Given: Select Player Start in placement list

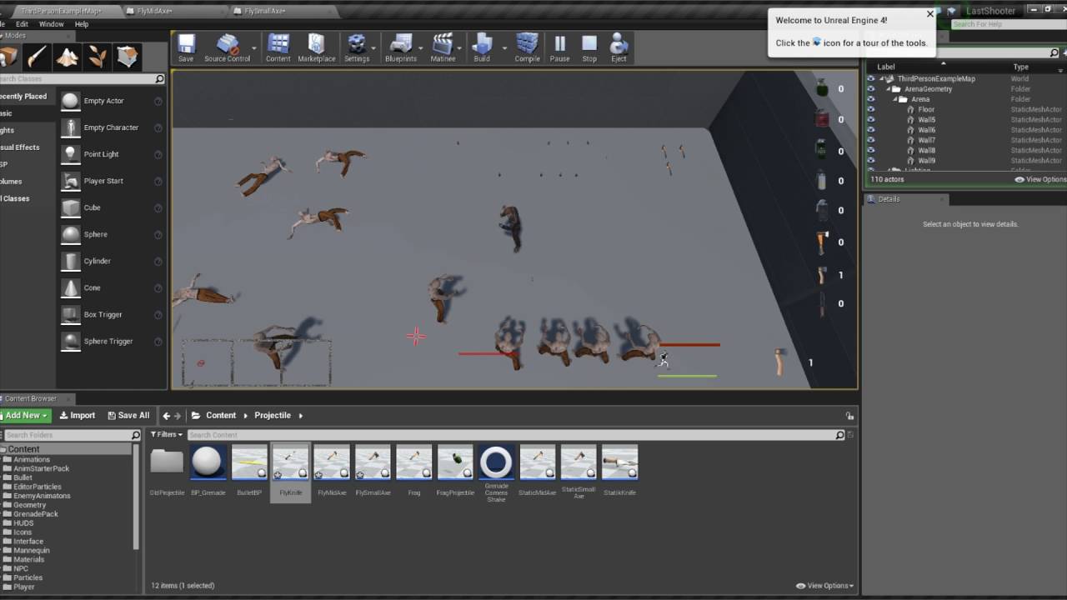Looking at the screenshot, I should click(x=113, y=181).
